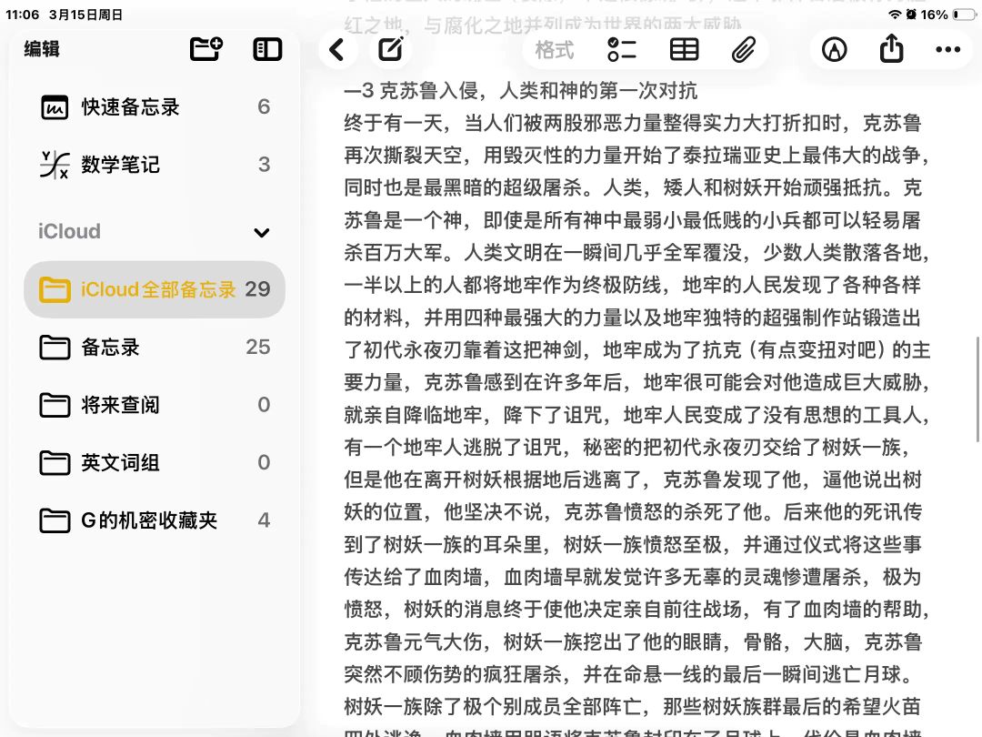This screenshot has width=982, height=737.
Task: Collapse the iCloud section chevron
Action: pyautogui.click(x=262, y=233)
